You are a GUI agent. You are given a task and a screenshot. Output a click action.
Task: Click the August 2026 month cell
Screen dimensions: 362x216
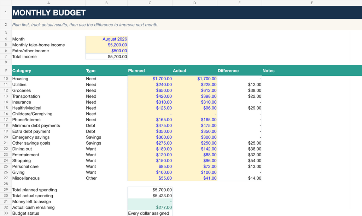coord(106,39)
